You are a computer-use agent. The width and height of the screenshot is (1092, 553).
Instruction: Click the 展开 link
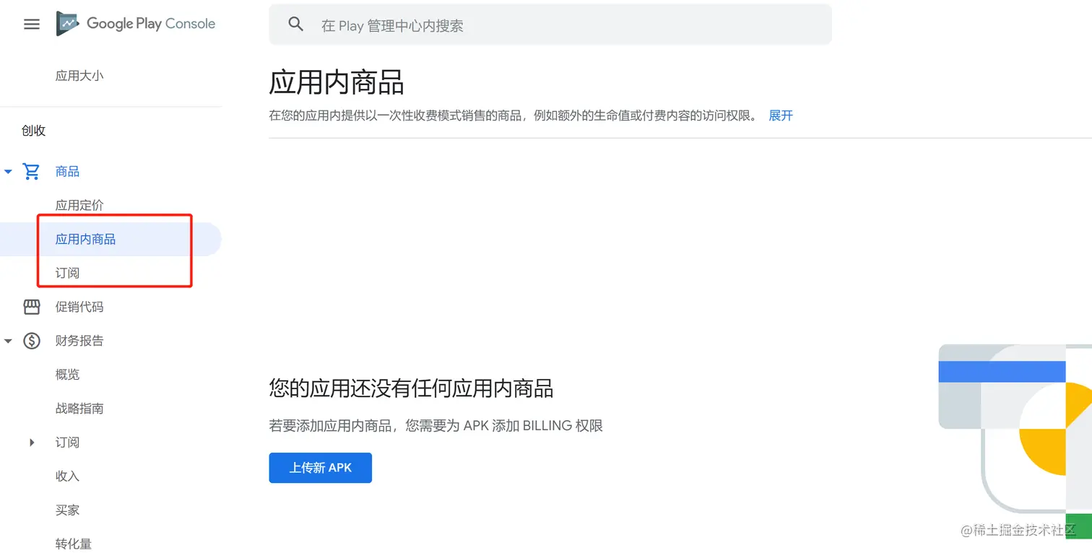point(781,116)
